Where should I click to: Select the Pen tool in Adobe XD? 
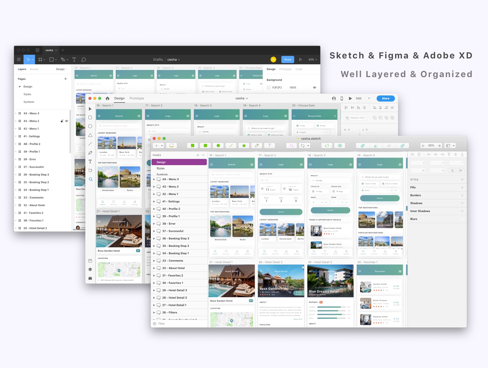coord(90,153)
